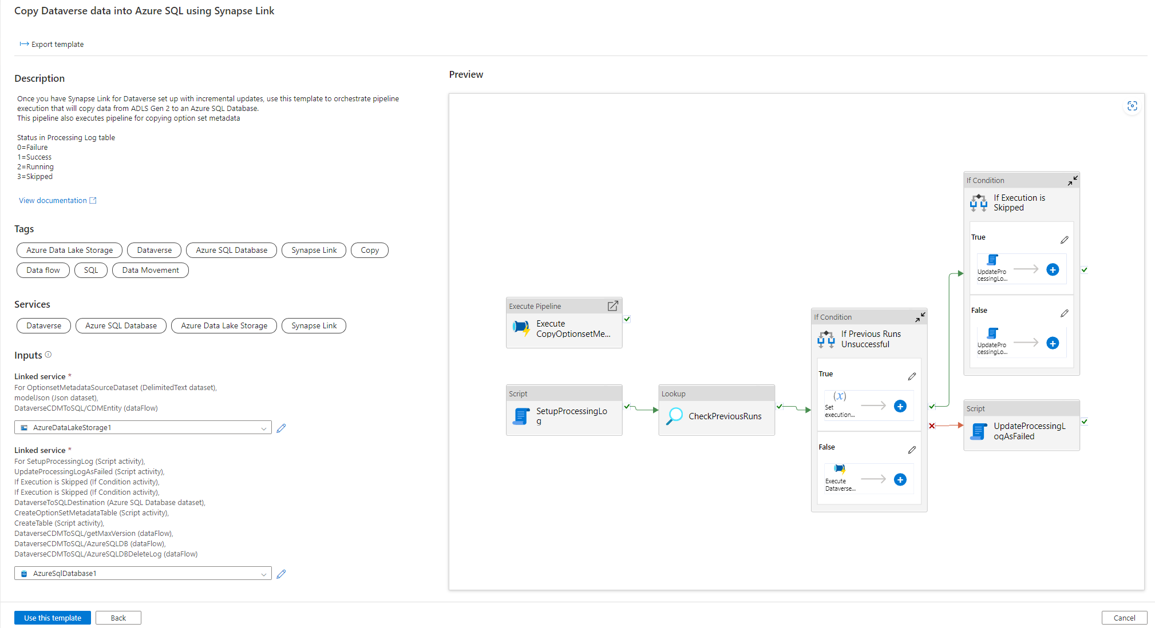Click success connector on Execute Pipeline activity

click(x=627, y=319)
